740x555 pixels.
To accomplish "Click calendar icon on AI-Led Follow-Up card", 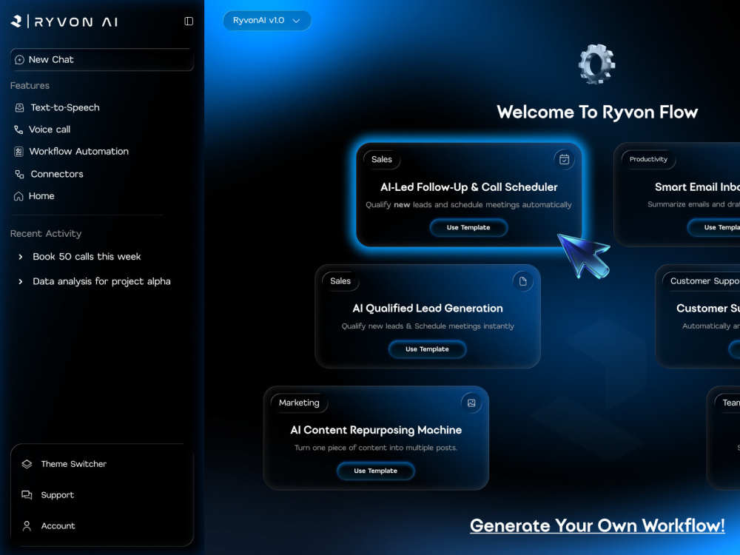I will [x=564, y=160].
